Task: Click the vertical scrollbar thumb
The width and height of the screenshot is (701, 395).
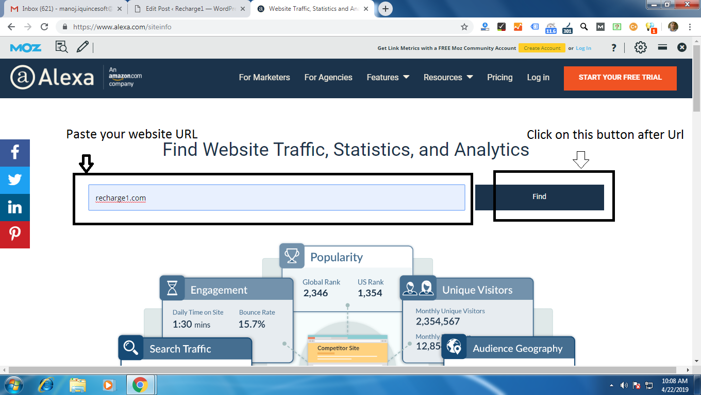Action: point(696,79)
